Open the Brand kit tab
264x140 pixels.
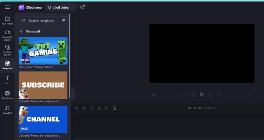7,110
